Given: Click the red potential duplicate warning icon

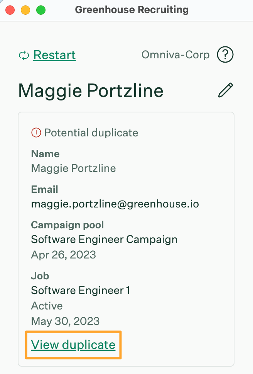Looking at the screenshot, I should click(x=36, y=133).
